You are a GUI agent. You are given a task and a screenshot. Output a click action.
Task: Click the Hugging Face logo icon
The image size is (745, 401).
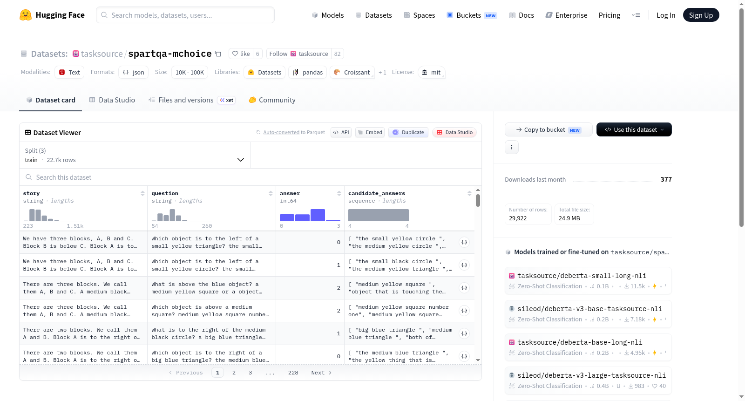click(26, 15)
